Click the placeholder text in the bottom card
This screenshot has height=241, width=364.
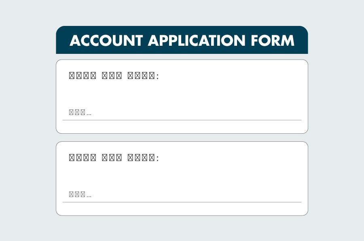coord(80,194)
